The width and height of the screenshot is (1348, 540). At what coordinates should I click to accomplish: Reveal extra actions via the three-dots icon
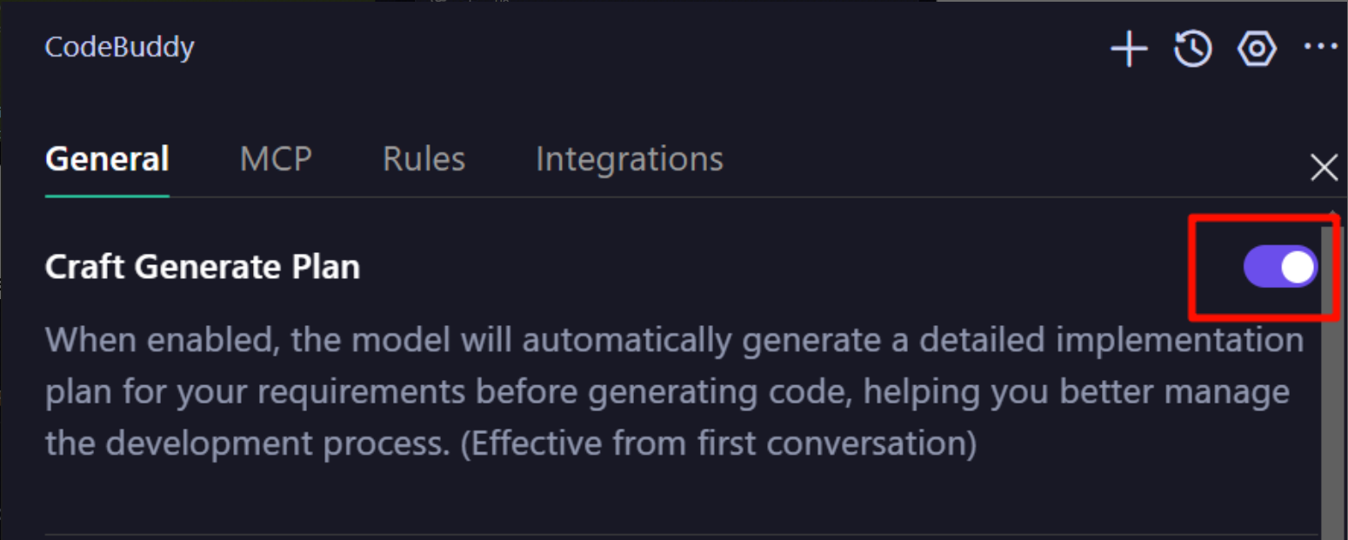(x=1319, y=49)
